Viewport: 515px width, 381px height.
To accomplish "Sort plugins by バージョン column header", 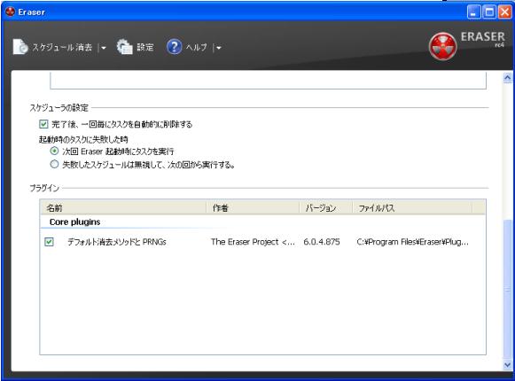I will tap(326, 208).
